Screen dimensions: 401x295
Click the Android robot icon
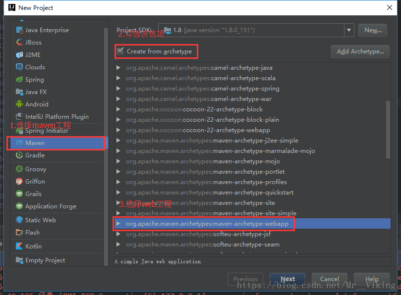click(x=19, y=104)
